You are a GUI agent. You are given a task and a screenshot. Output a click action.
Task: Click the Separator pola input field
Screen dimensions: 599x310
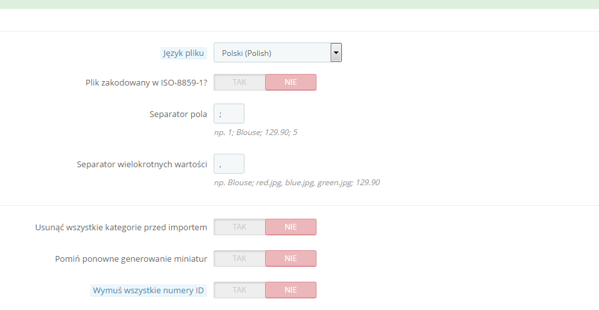coord(229,114)
